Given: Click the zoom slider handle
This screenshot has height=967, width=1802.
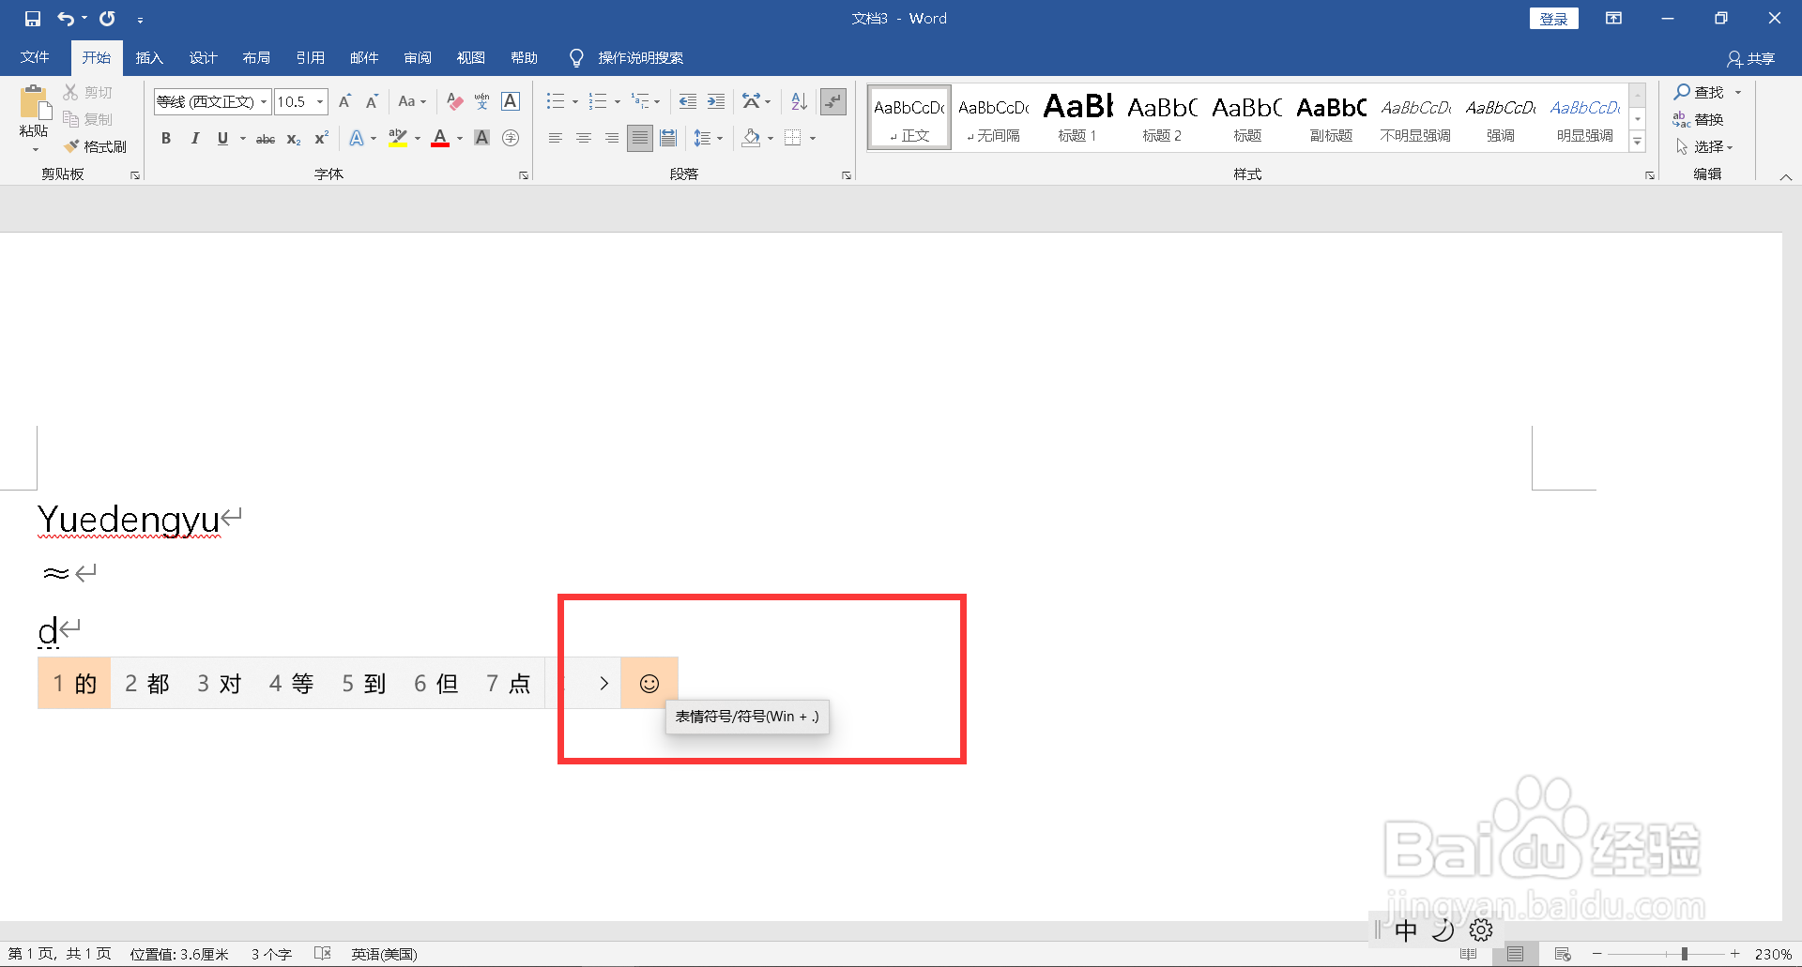Looking at the screenshot, I should point(1685,954).
